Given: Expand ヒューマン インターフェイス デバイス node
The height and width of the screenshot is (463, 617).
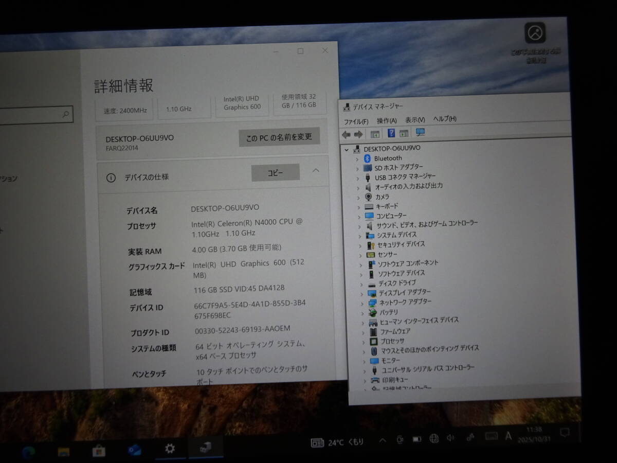Looking at the screenshot, I should click(x=362, y=323).
